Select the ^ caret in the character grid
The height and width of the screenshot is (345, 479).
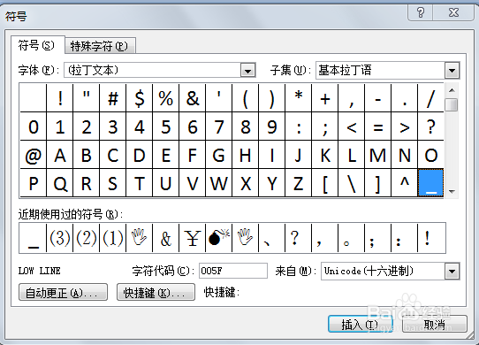[x=405, y=183]
